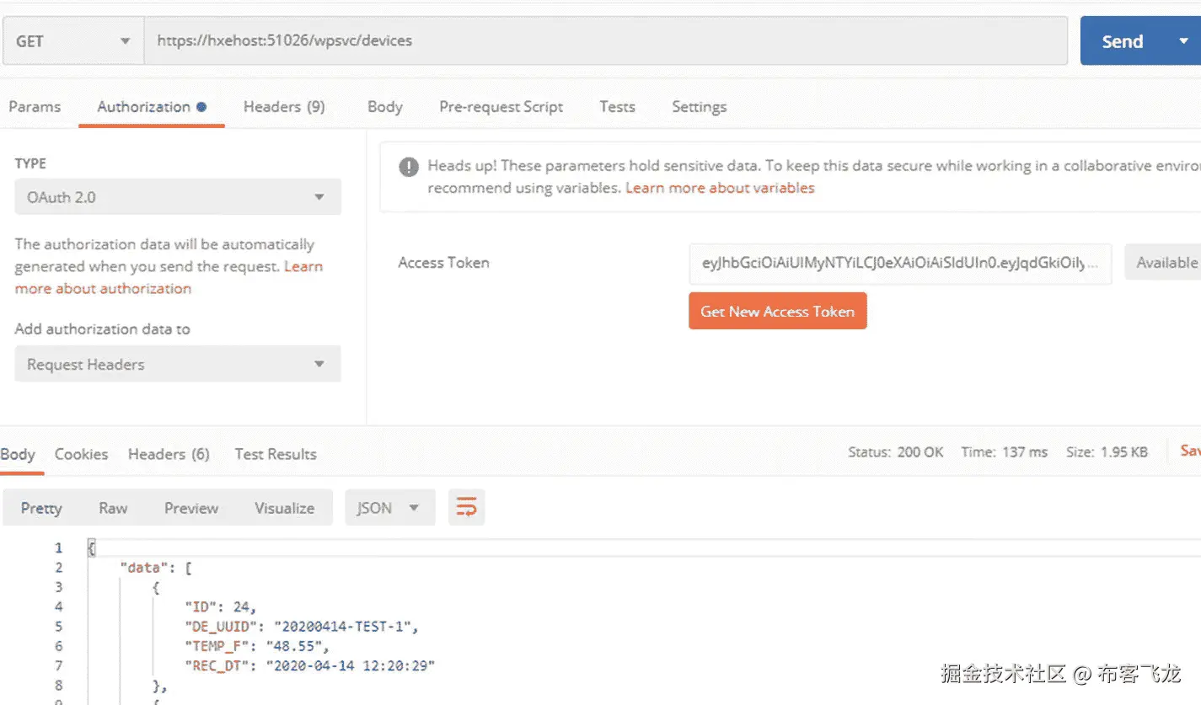Switch to the Params tab
Image resolution: width=1201 pixels, height=705 pixels.
click(35, 107)
